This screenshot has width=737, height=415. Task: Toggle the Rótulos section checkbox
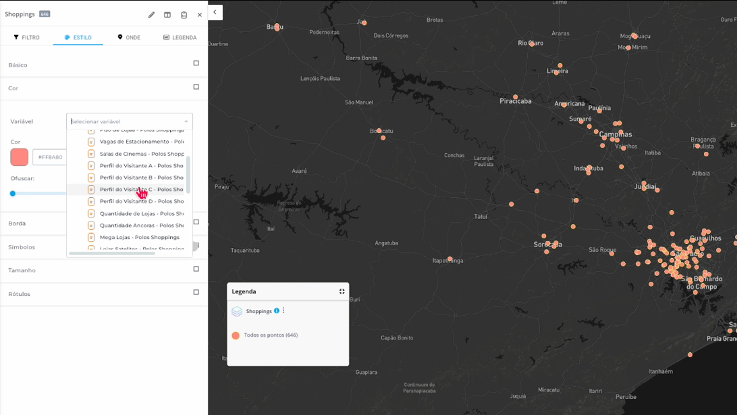[x=196, y=292]
